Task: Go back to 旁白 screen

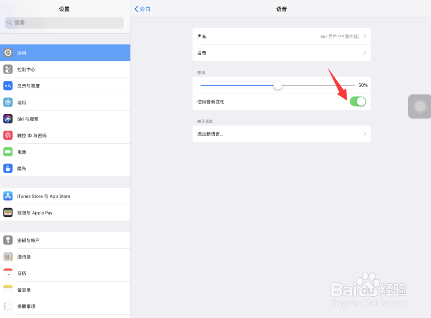Action: pyautogui.click(x=143, y=9)
